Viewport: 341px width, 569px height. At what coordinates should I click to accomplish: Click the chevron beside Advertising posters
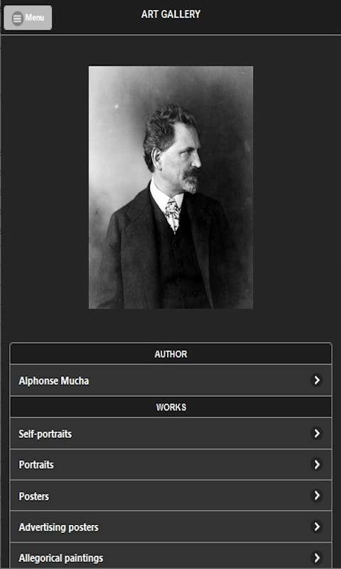(x=317, y=526)
